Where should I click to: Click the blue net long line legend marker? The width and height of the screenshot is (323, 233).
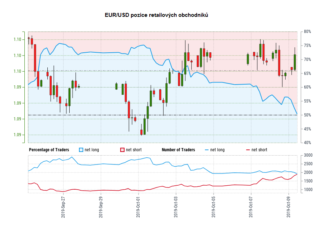point(207,150)
